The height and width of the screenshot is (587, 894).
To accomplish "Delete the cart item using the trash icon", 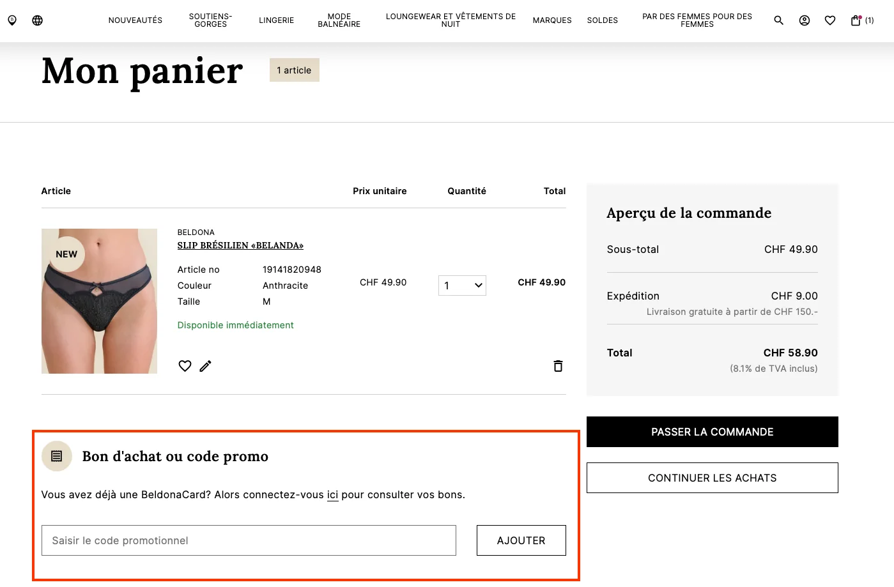I will 557,365.
